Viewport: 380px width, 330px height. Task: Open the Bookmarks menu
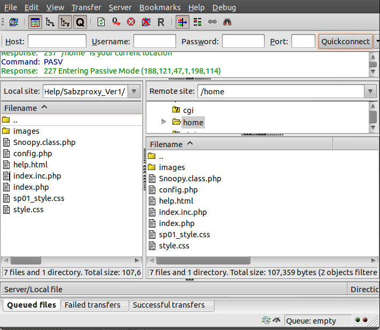click(x=160, y=7)
